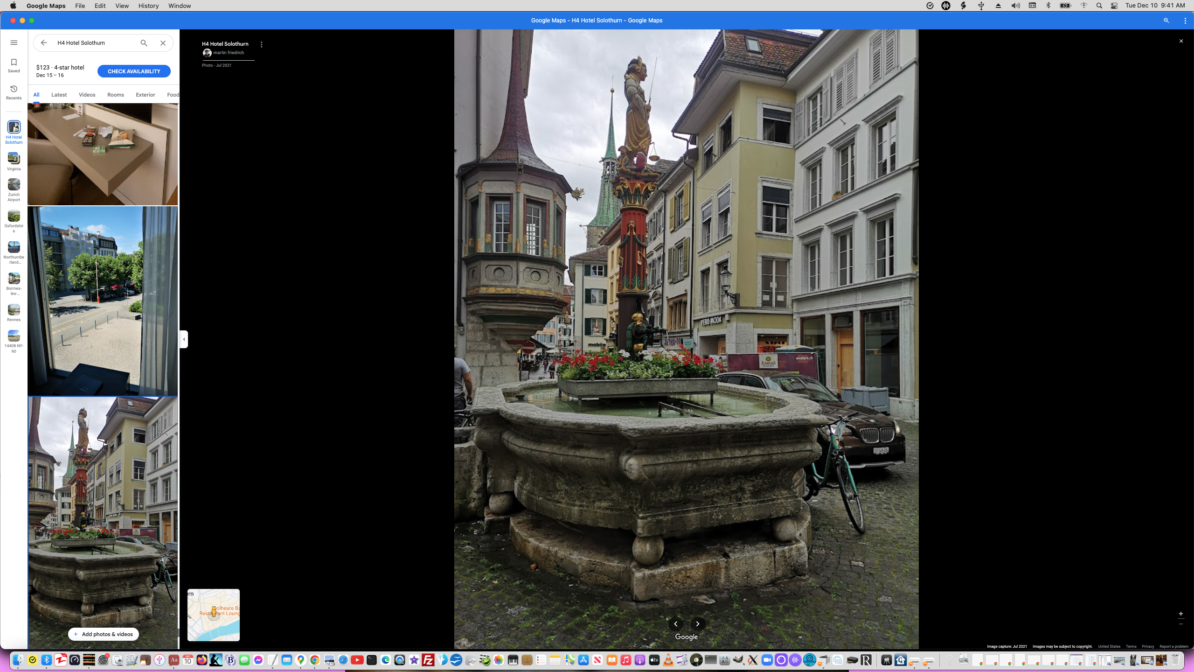Collapse the side panel
Viewport: 1194px width, 672px height.
[x=184, y=339]
